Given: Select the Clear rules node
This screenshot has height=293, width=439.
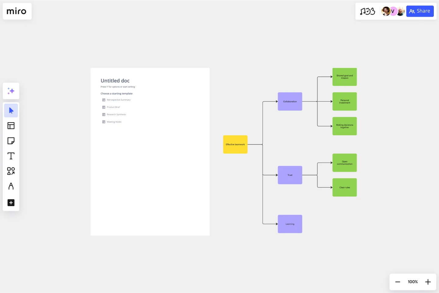Looking at the screenshot, I should coord(344,188).
